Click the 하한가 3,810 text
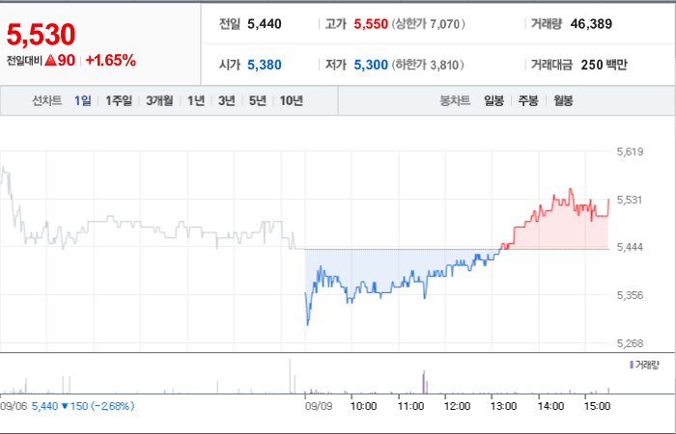Screen dimensions: 676x434 tap(428, 65)
